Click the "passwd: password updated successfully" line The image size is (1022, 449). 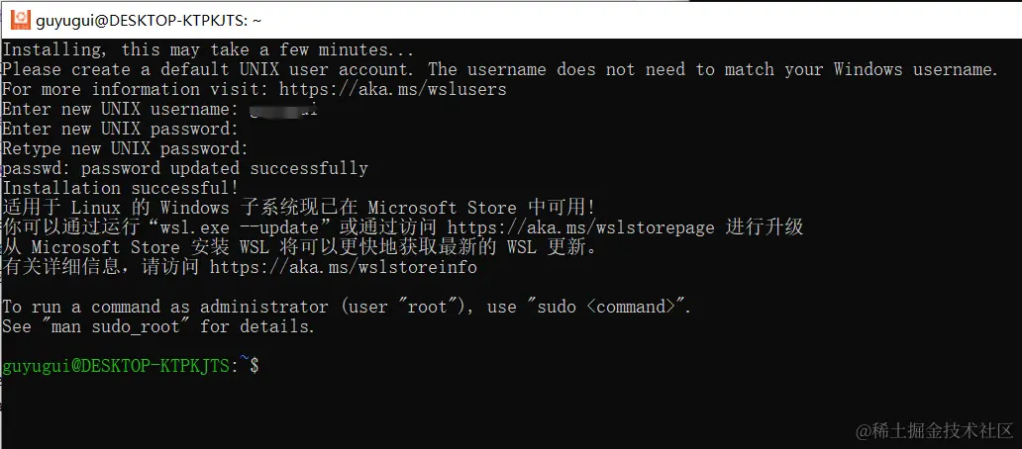tap(184, 168)
